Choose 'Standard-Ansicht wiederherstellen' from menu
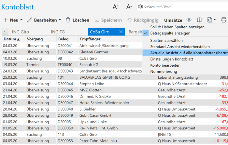Viewport: 228px width, 145px height. [180, 46]
